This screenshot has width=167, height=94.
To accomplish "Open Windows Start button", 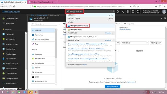I will [2, 92].
